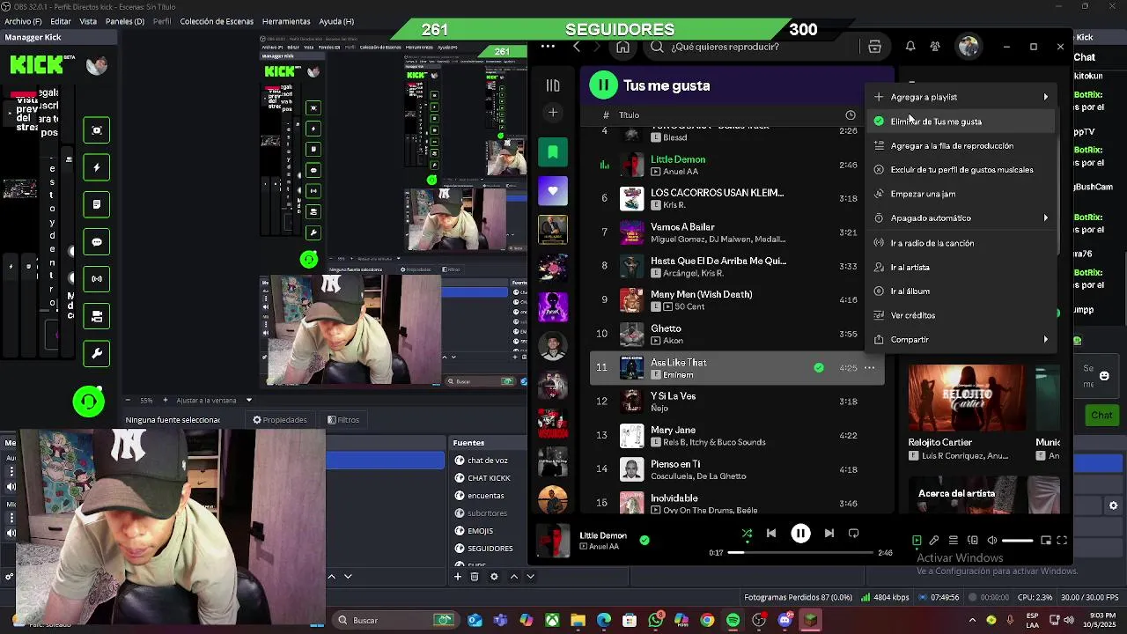Click Kick manager broadcast signal icon

coord(97,279)
